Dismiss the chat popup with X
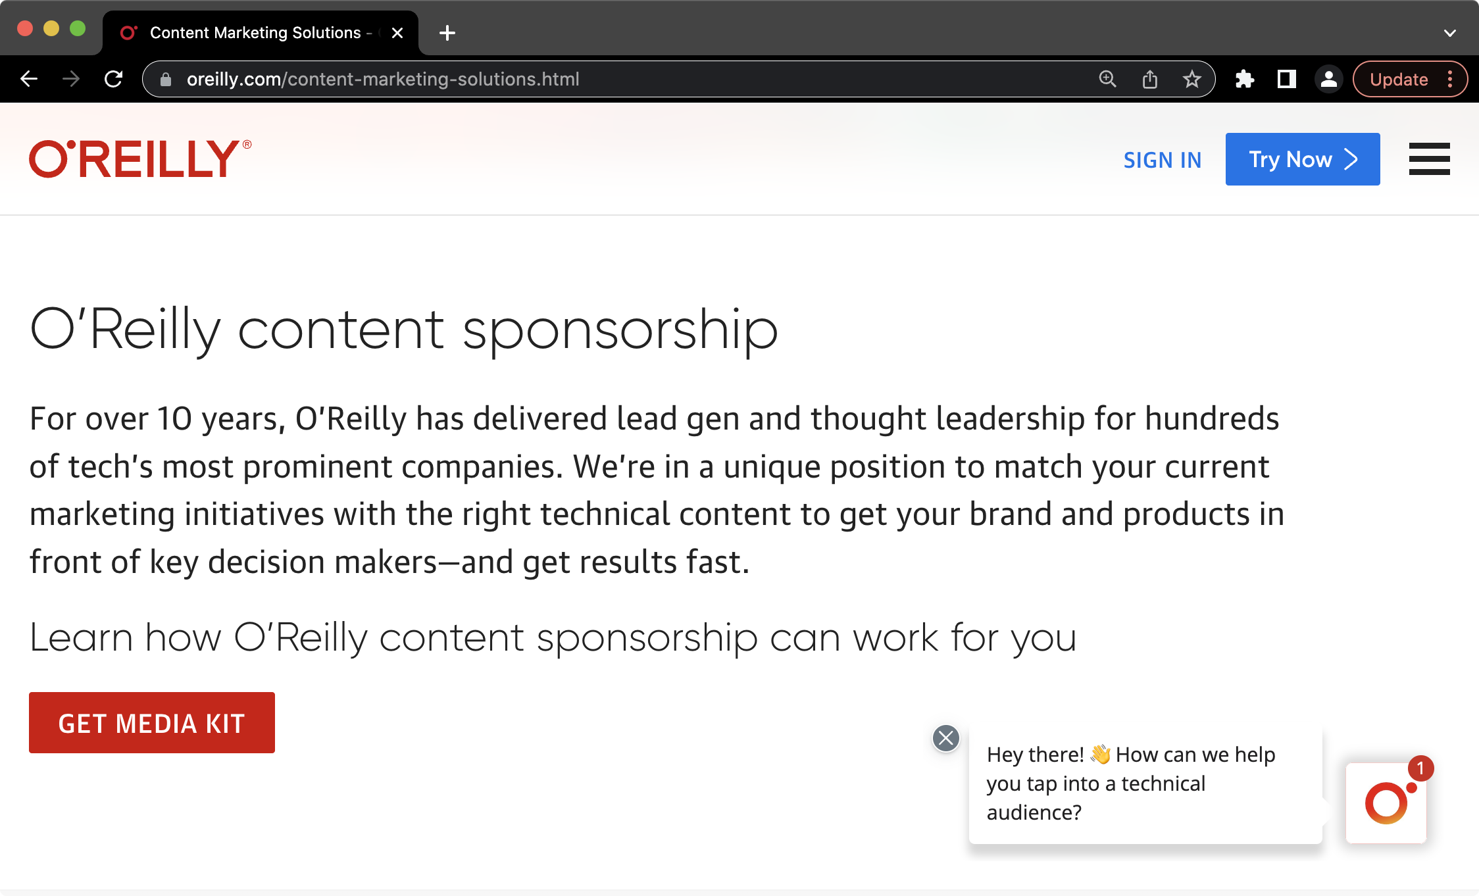This screenshot has height=896, width=1479. (x=946, y=738)
